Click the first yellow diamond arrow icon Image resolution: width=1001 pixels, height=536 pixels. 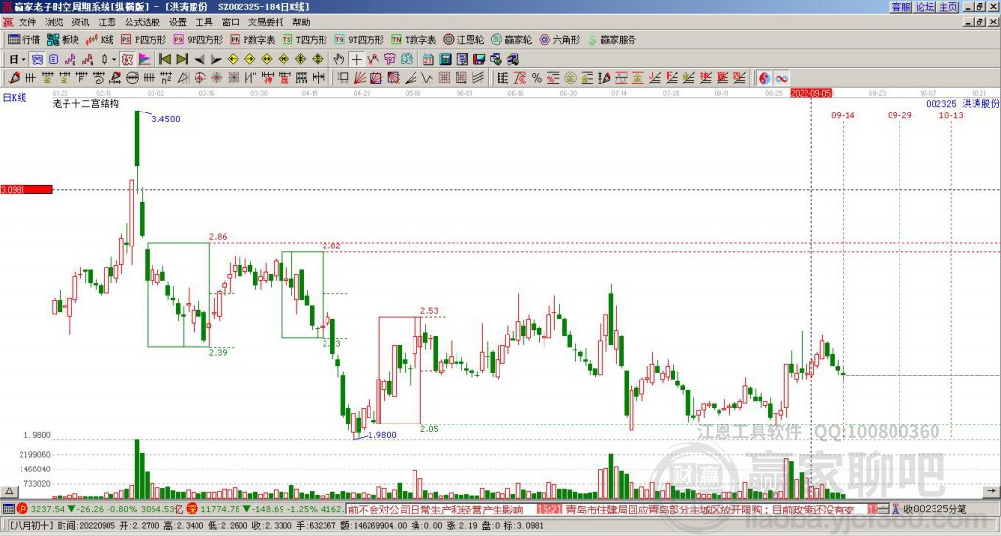tap(233, 59)
